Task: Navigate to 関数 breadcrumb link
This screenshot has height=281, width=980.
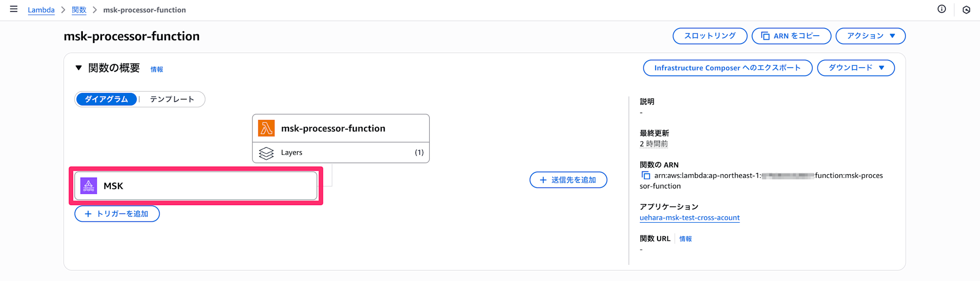Action: point(79,10)
